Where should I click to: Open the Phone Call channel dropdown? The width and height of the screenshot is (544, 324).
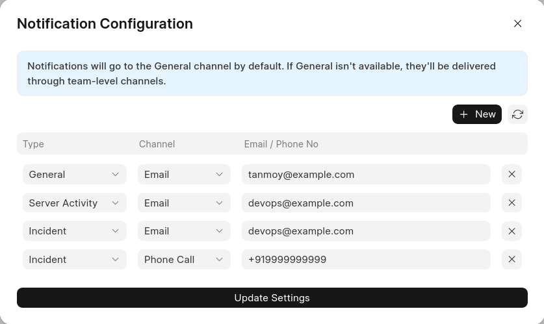(184, 260)
